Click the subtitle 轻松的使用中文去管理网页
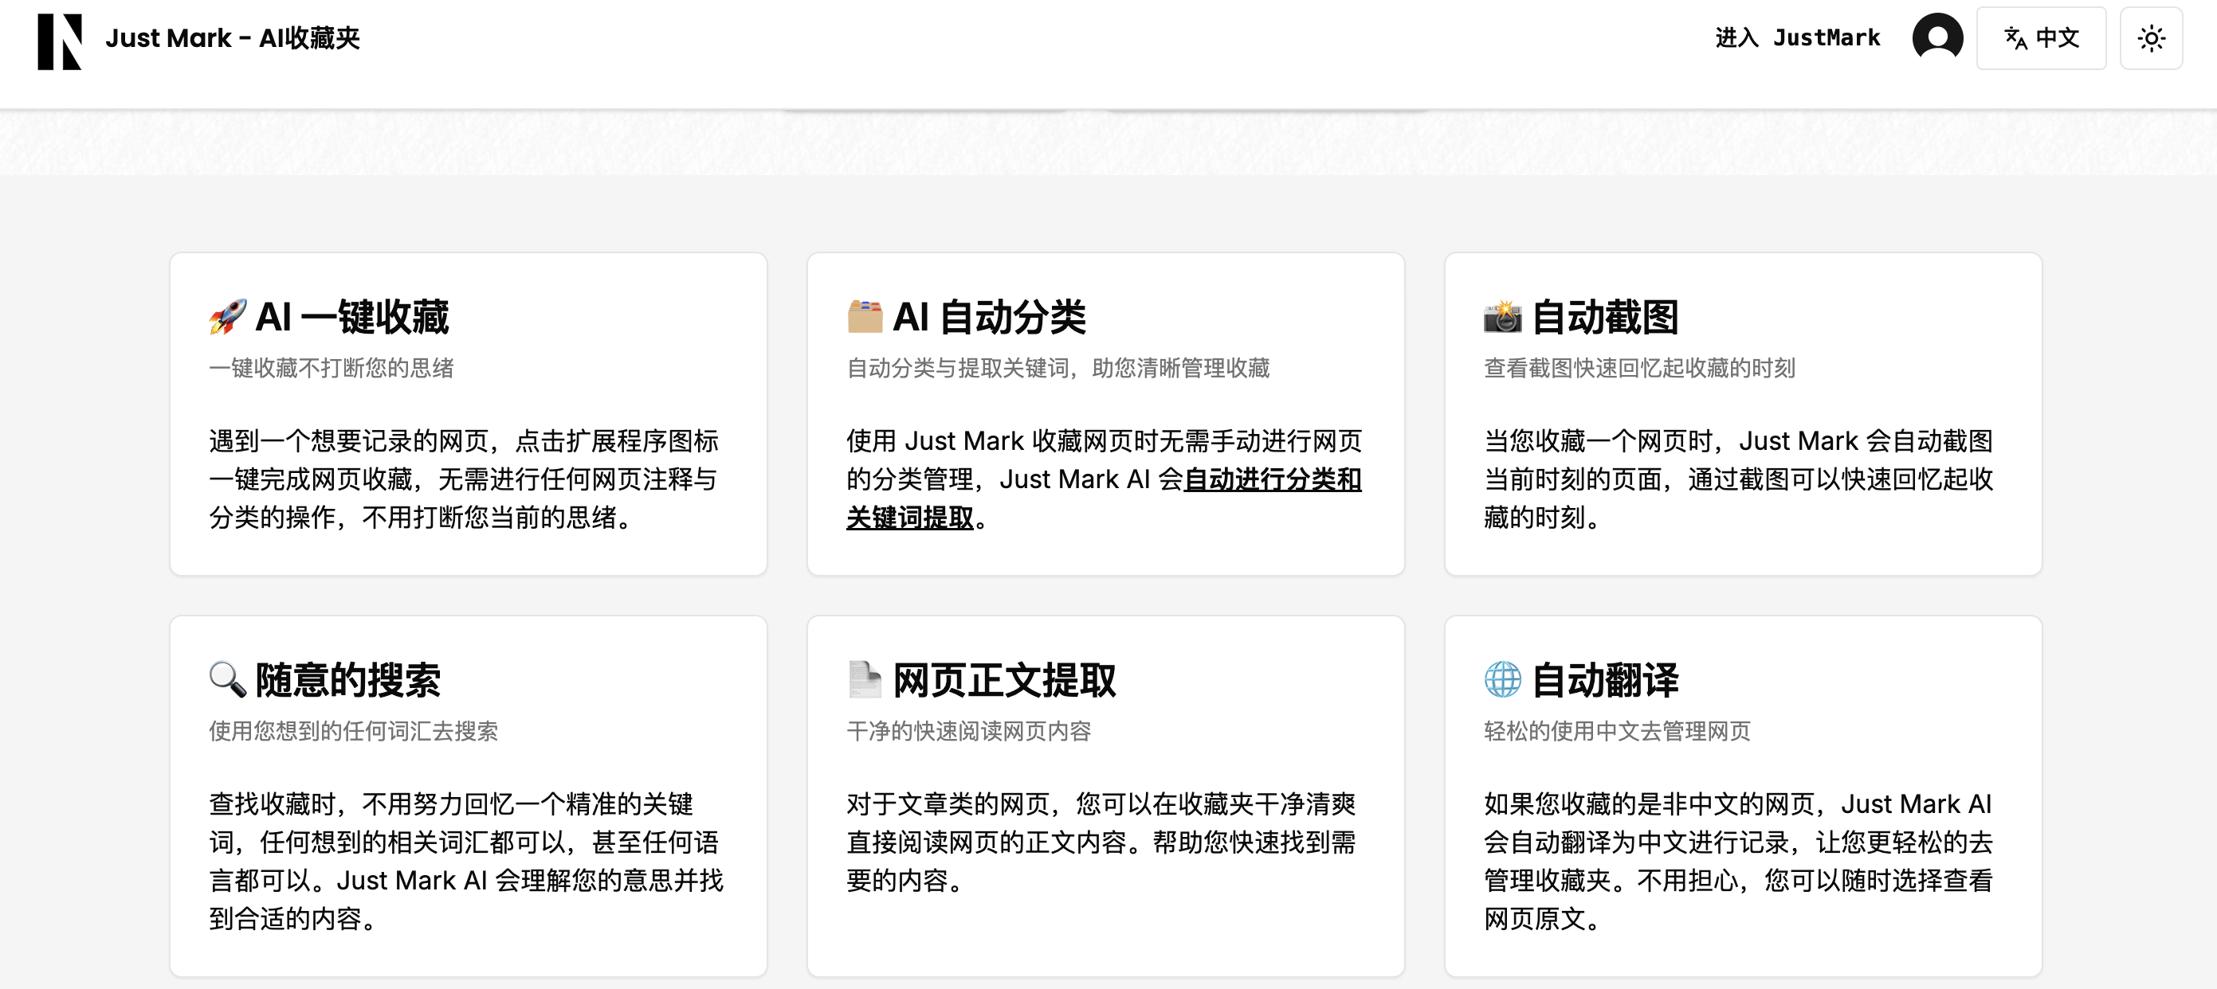Viewport: 2217px width, 989px height. [1617, 731]
